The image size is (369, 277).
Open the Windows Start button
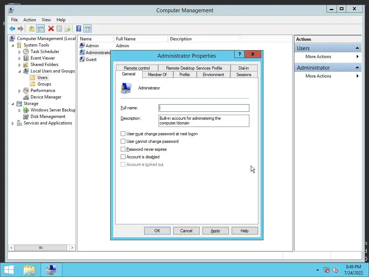[9, 270]
